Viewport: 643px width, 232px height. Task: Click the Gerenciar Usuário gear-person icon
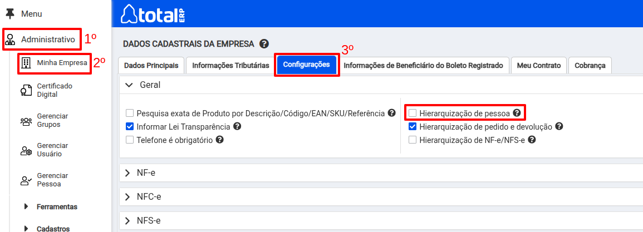26,150
